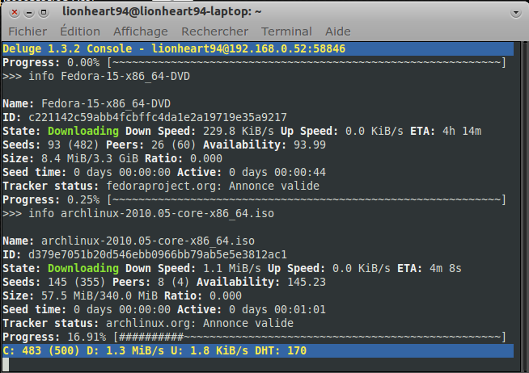Click the archlinux ETA value 4m 8s

point(446,268)
